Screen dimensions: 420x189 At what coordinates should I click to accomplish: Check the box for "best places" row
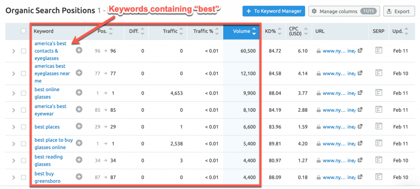click(x=23, y=127)
